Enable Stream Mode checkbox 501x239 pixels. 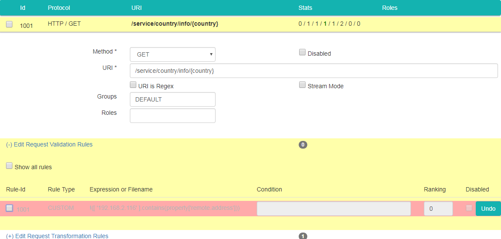(x=302, y=85)
